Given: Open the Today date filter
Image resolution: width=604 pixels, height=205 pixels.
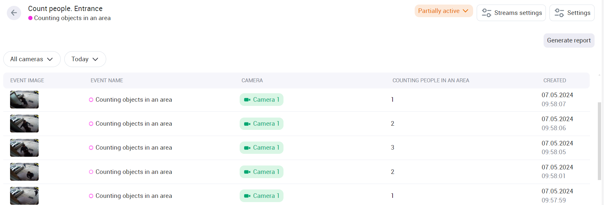Looking at the screenshot, I should point(85,59).
